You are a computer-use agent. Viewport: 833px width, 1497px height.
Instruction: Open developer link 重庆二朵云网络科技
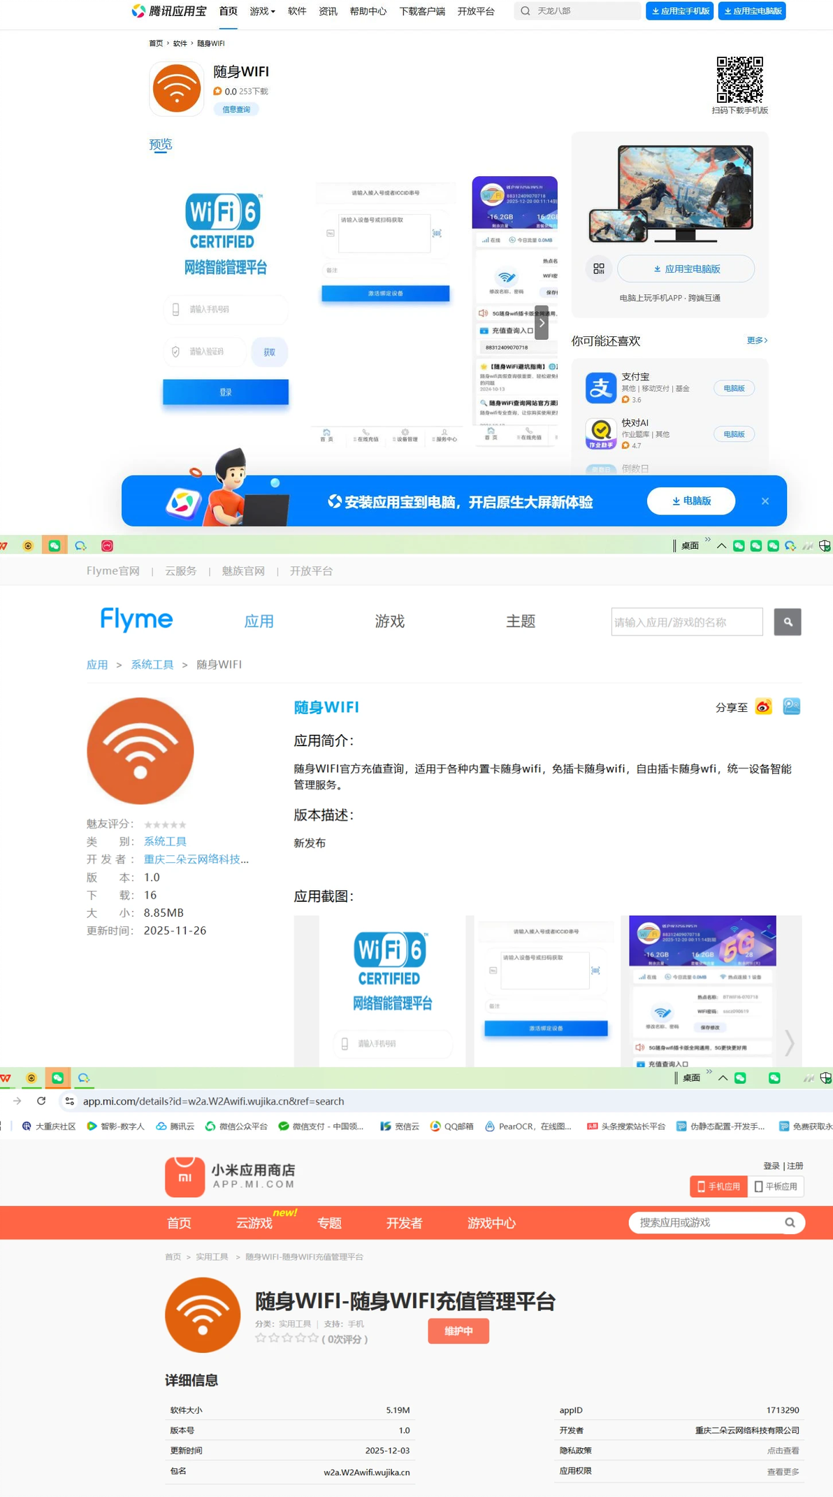tap(196, 859)
